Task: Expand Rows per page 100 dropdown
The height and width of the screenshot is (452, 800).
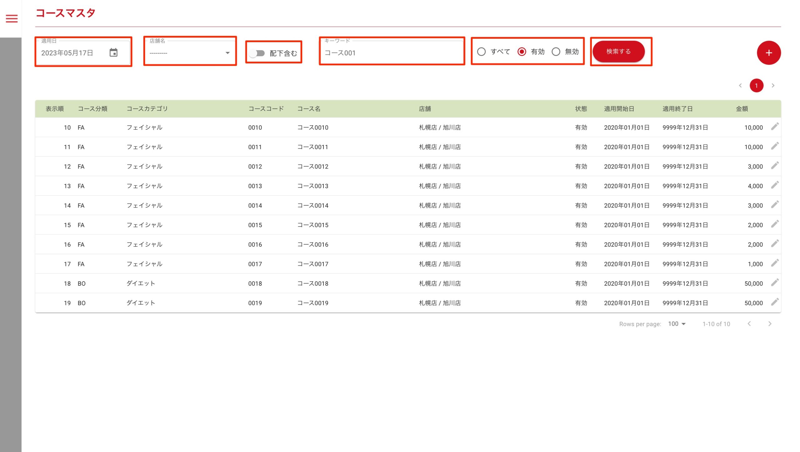Action: (677, 324)
